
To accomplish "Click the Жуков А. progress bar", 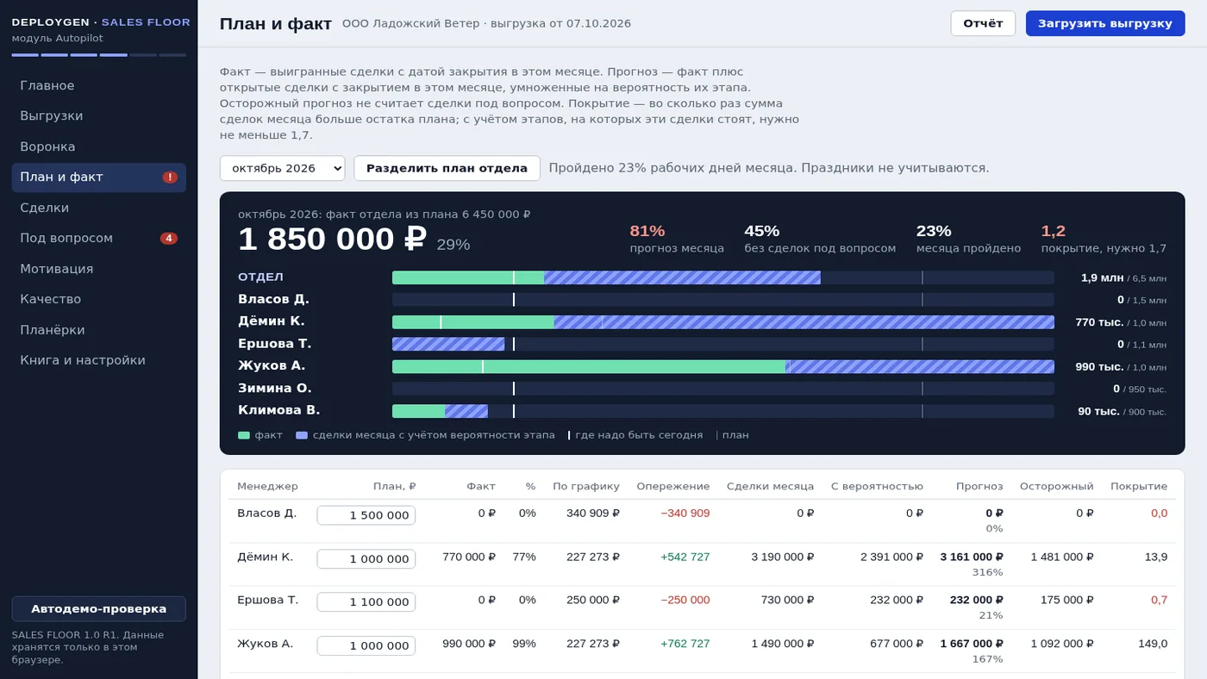I will pyautogui.click(x=723, y=366).
